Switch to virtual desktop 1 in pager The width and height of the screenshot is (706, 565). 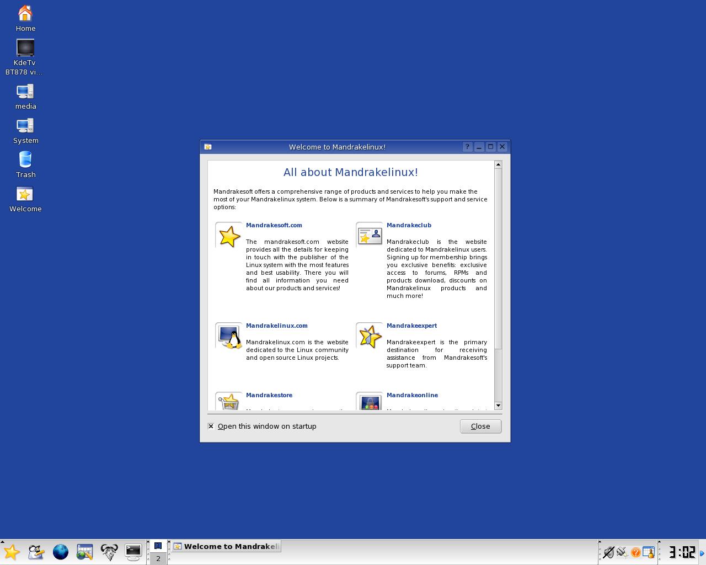(158, 546)
